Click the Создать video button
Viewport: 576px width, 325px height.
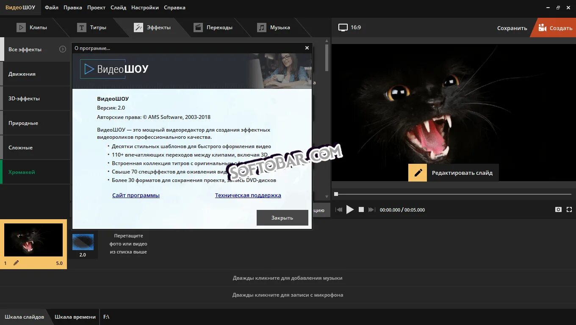555,28
